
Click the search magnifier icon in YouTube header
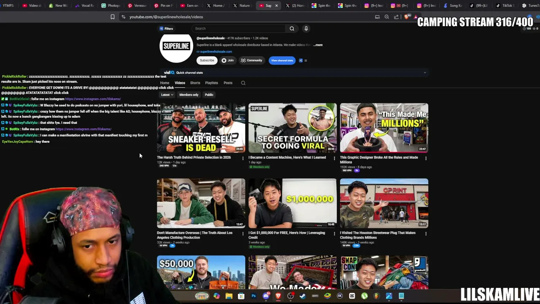point(292,29)
